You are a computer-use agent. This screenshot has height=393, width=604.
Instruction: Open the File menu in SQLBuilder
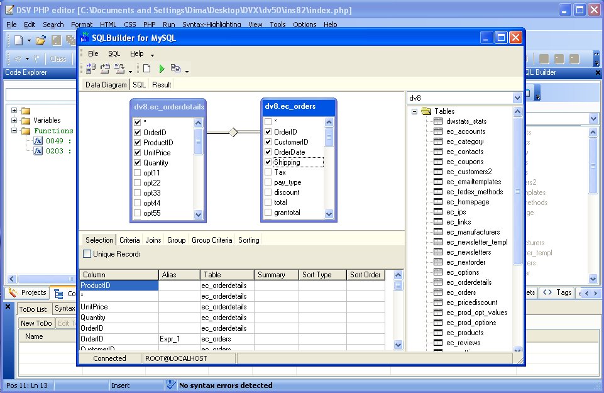tap(93, 53)
